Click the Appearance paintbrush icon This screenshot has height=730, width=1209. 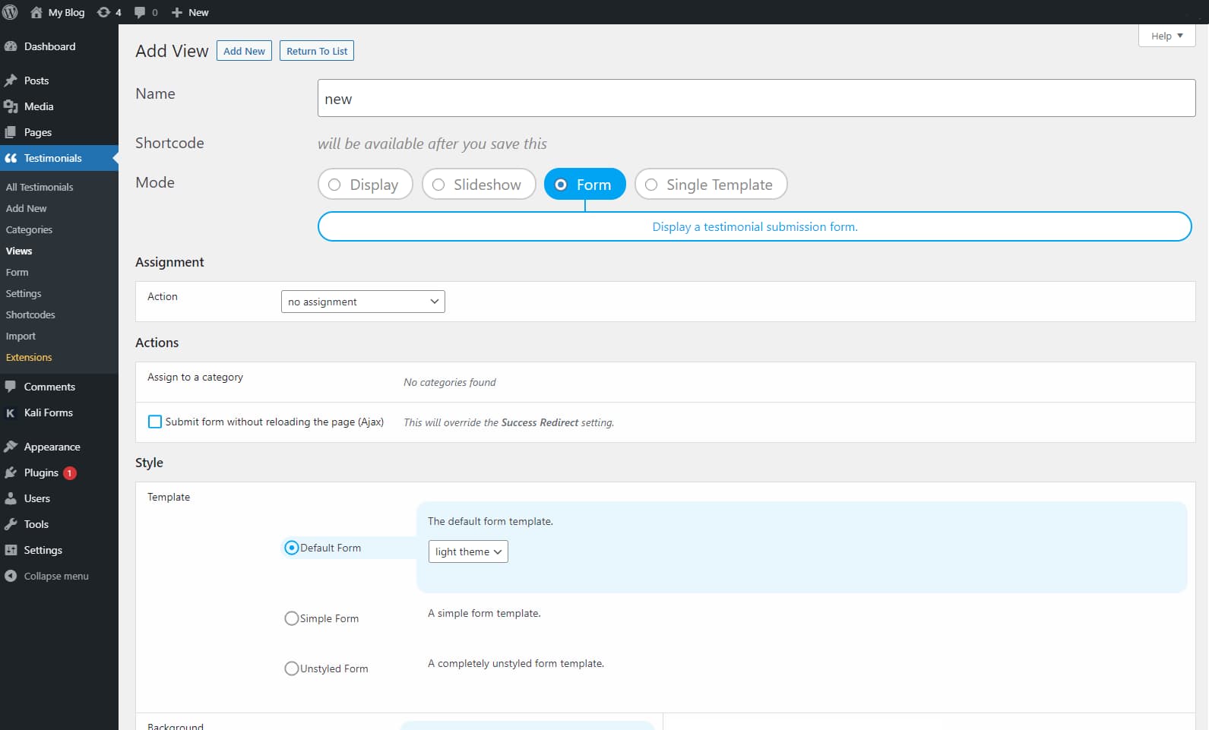[11, 447]
